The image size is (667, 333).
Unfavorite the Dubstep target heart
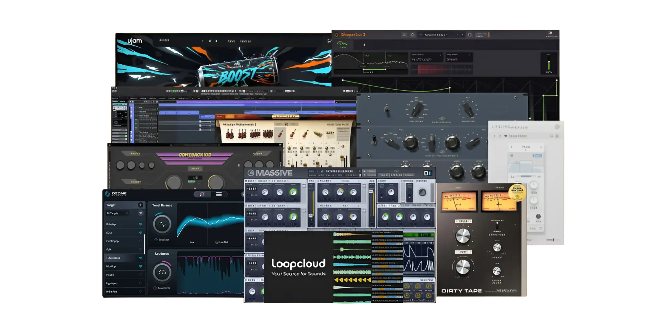click(x=140, y=224)
